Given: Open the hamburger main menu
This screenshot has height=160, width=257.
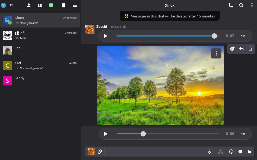Looking at the screenshot, I should [75, 5].
